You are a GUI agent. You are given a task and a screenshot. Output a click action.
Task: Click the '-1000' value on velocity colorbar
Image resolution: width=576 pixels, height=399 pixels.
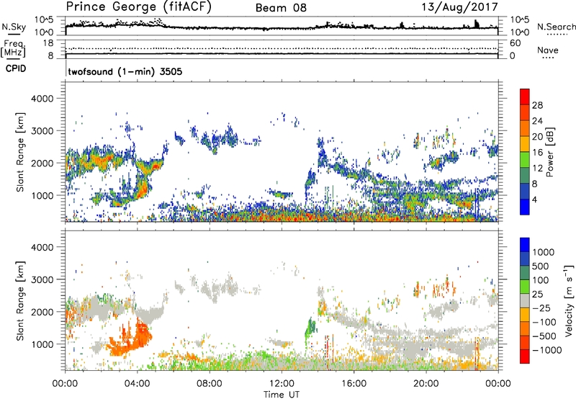pos(547,350)
